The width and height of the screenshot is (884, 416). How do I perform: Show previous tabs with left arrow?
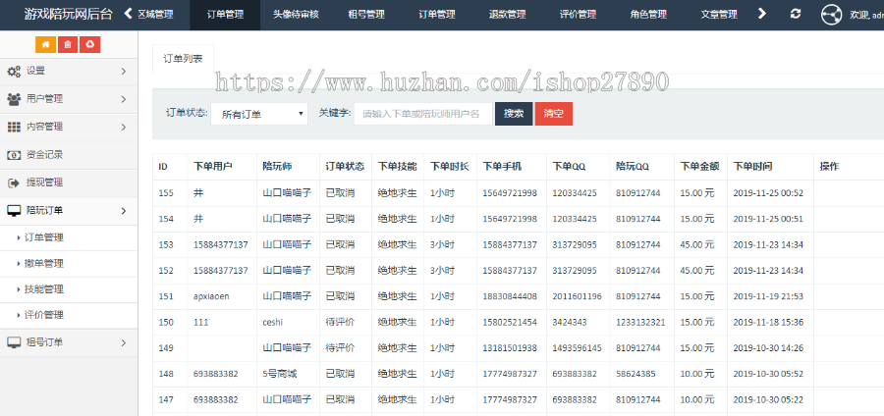pyautogui.click(x=129, y=14)
